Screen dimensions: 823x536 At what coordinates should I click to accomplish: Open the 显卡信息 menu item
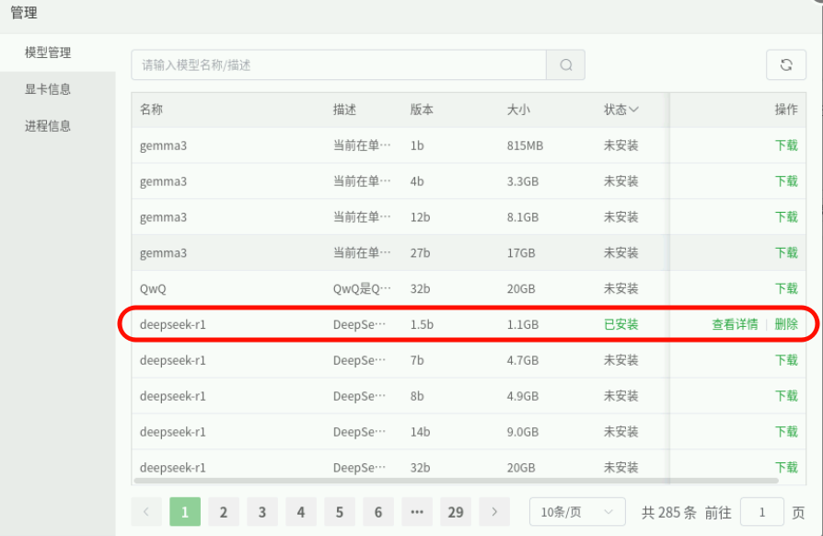tap(48, 89)
